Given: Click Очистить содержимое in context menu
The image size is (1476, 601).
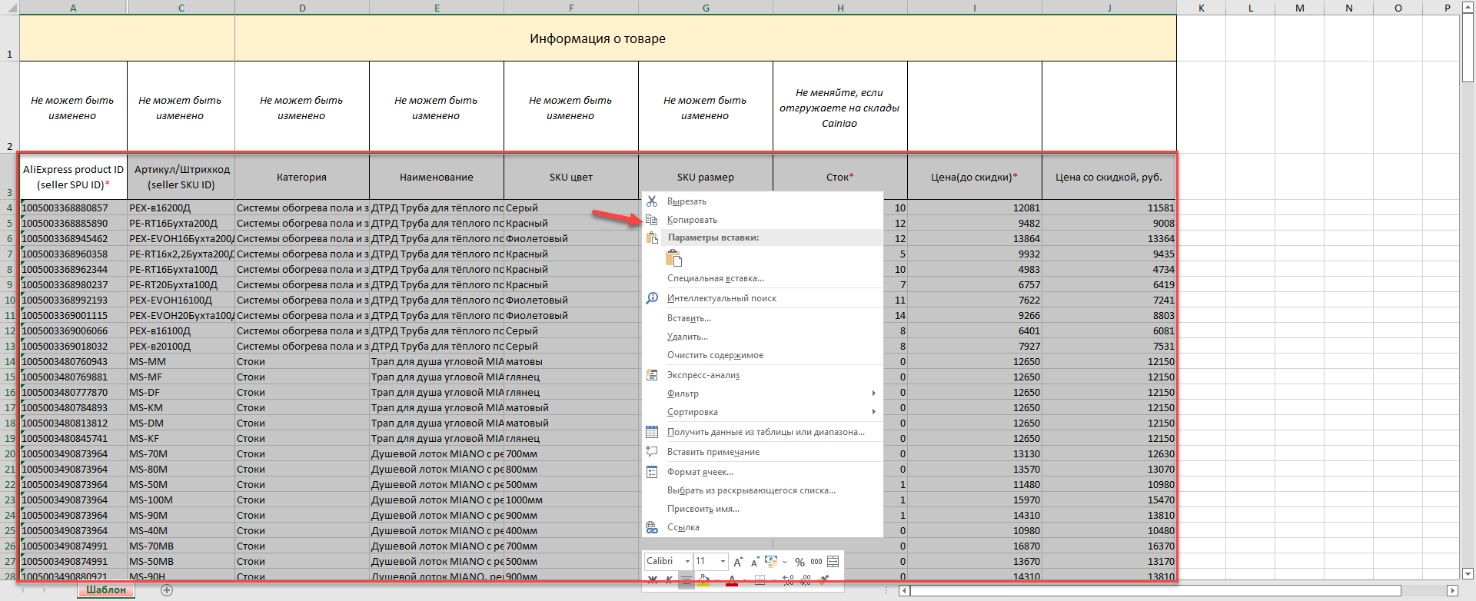Looking at the screenshot, I should click(x=715, y=355).
